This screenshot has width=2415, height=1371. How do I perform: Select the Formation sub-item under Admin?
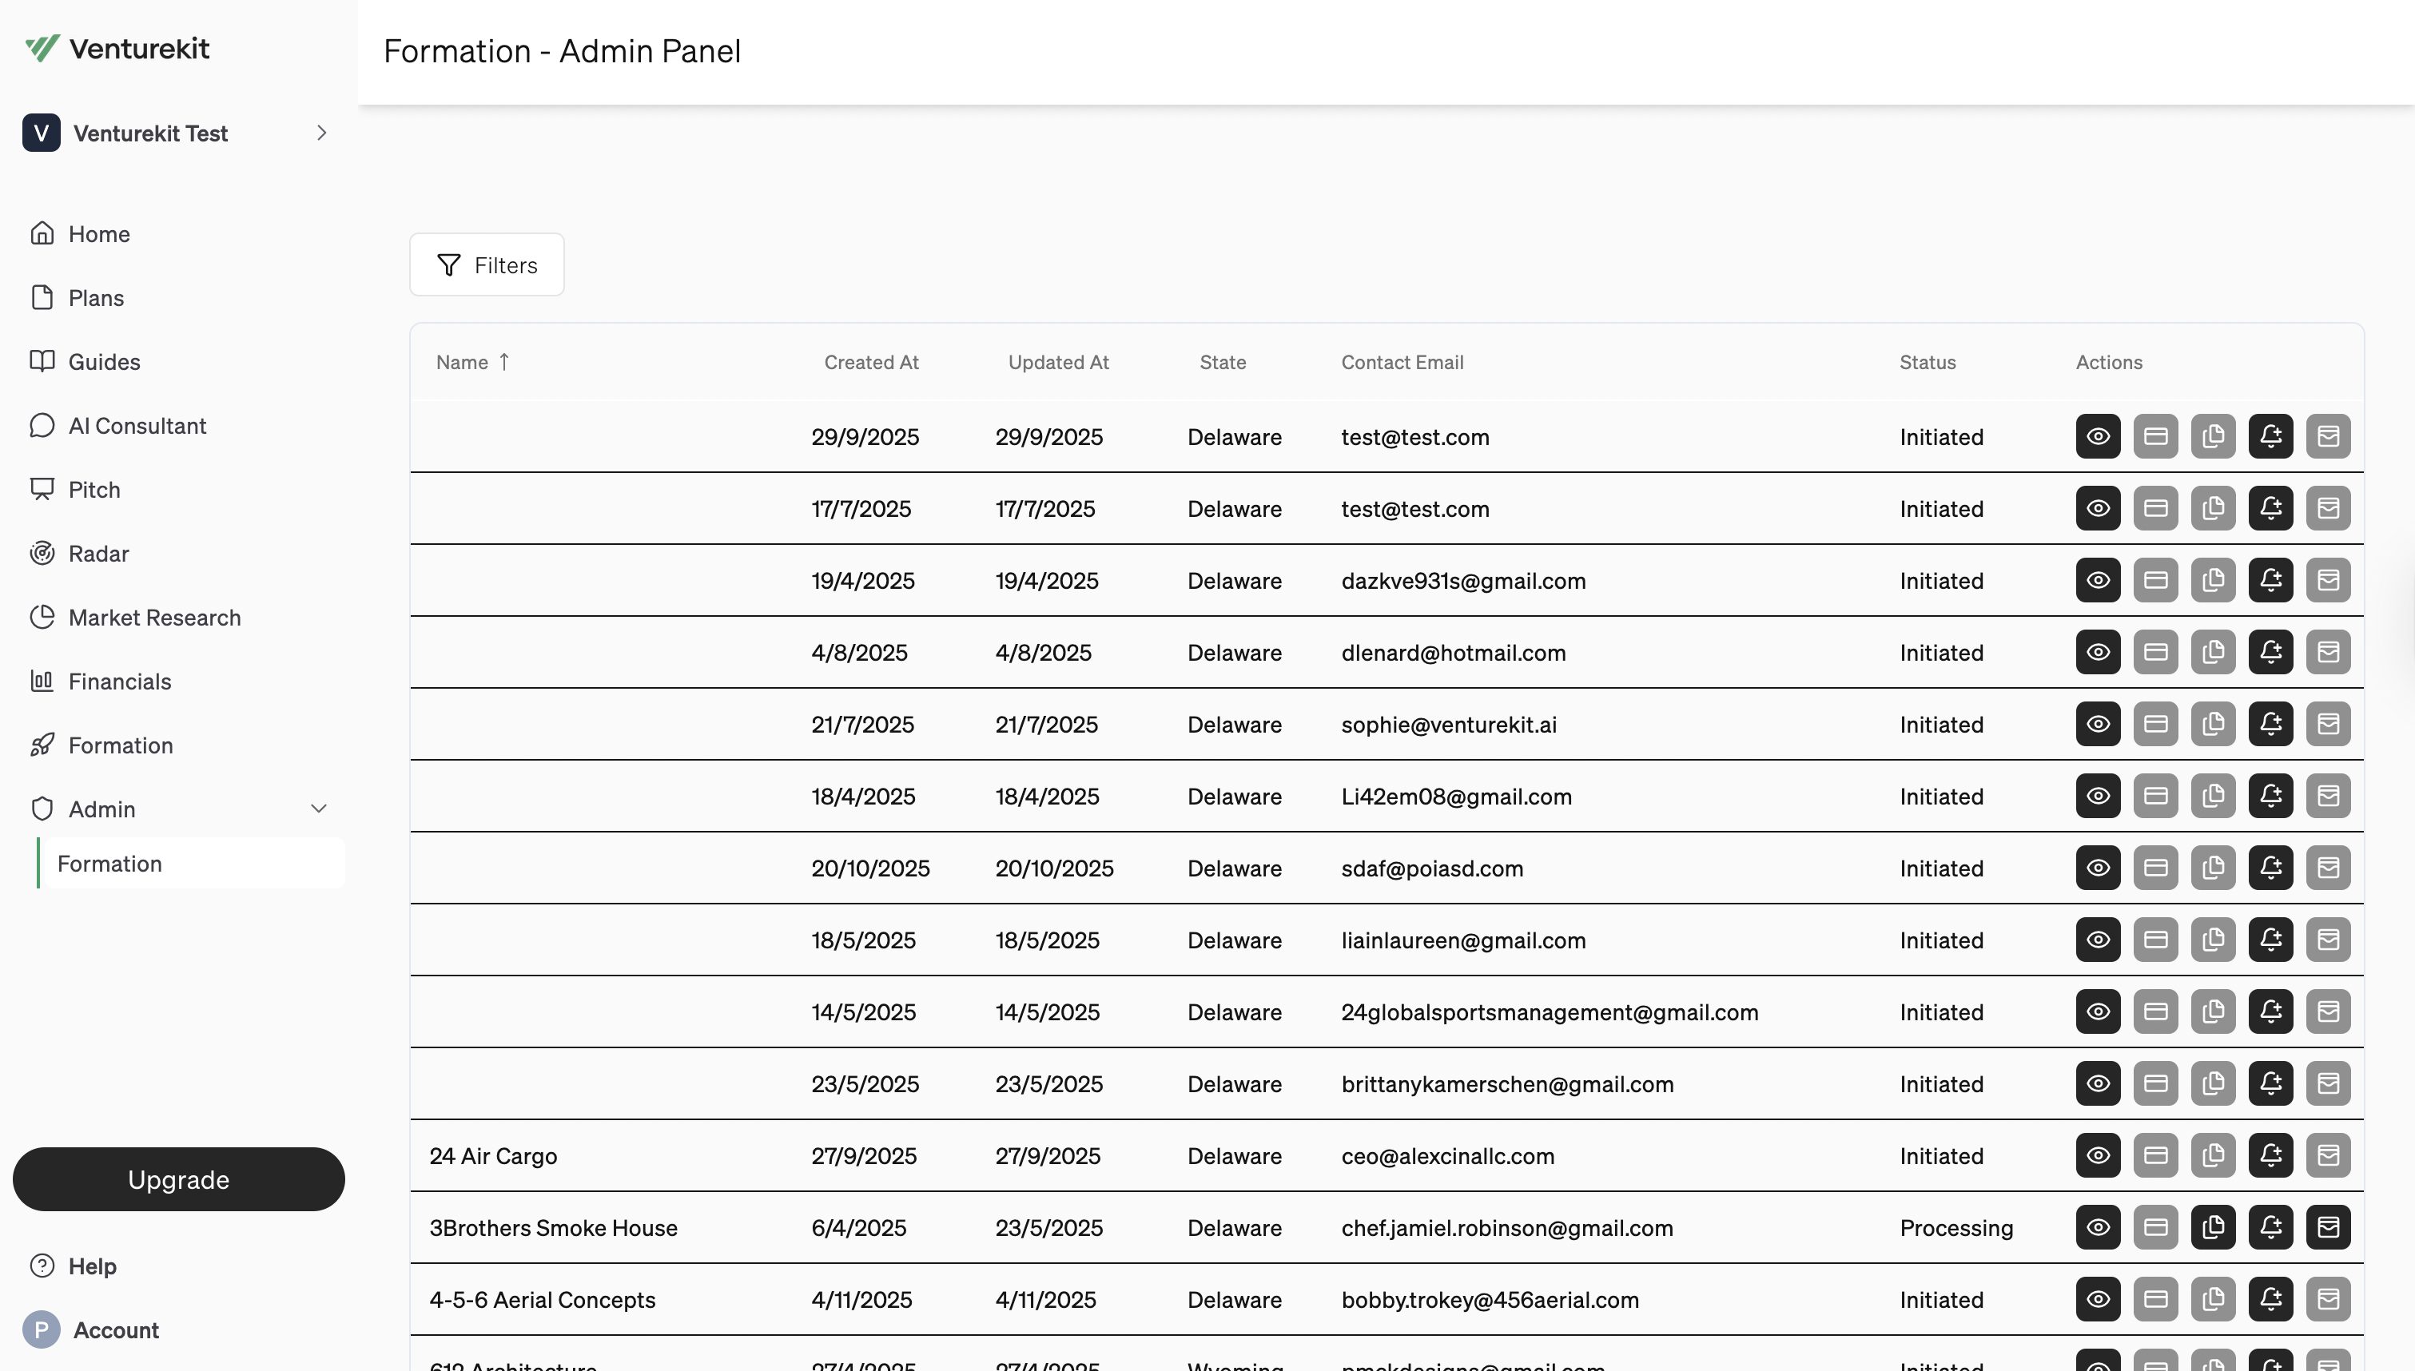pyautogui.click(x=191, y=864)
